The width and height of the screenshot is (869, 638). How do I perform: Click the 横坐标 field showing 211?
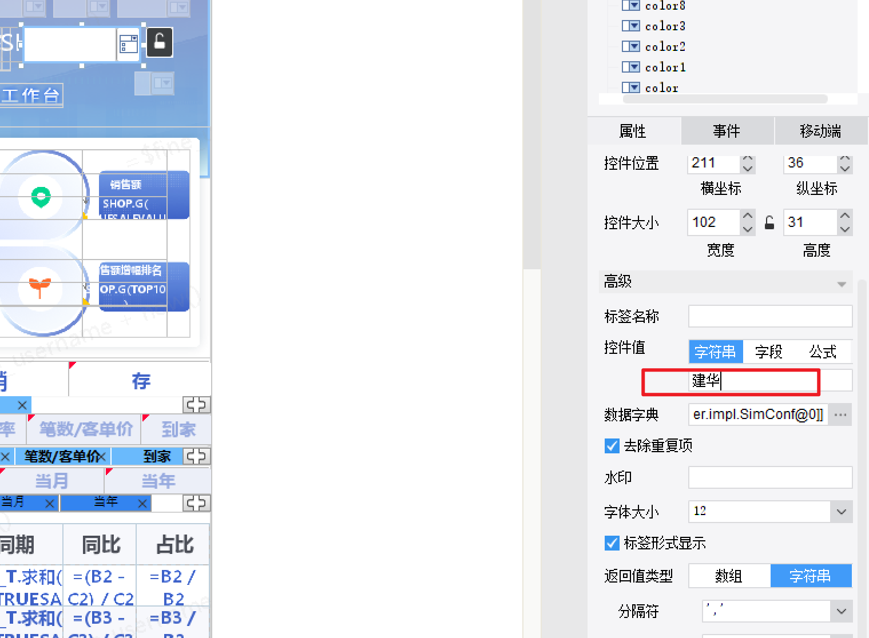pyautogui.click(x=715, y=164)
